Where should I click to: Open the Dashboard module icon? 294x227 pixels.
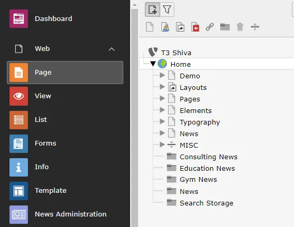pos(18,19)
